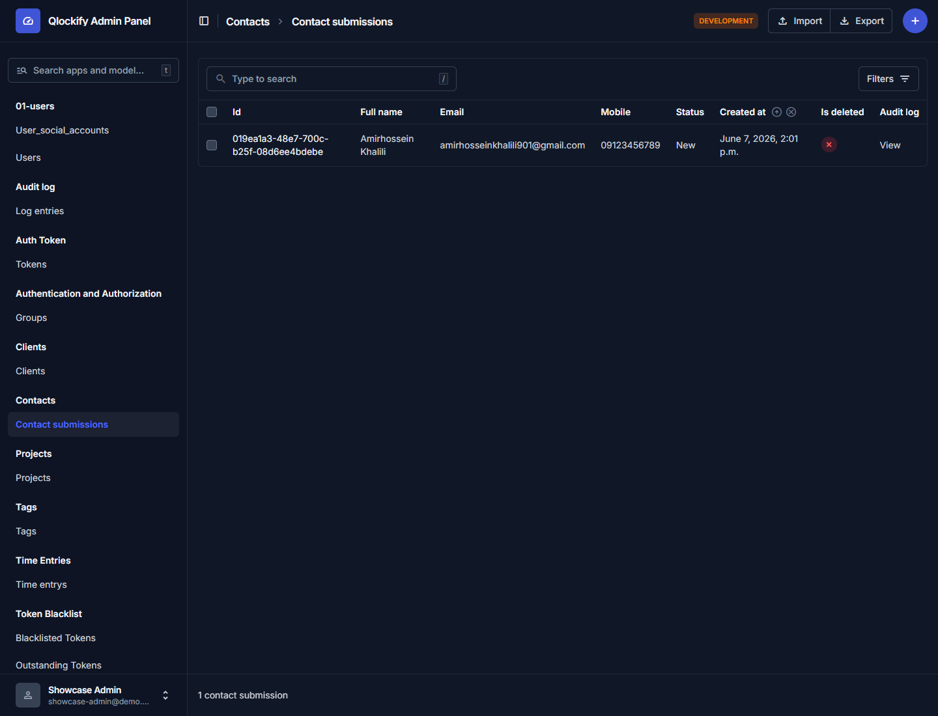The height and width of the screenshot is (716, 938).
Task: Focus the Type to search field
Action: click(332, 79)
